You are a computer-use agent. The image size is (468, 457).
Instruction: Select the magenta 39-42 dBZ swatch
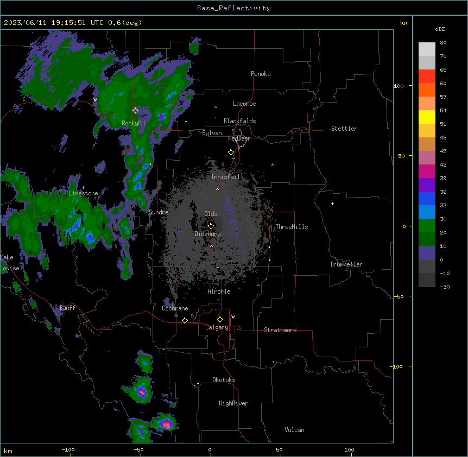pyautogui.click(x=427, y=171)
